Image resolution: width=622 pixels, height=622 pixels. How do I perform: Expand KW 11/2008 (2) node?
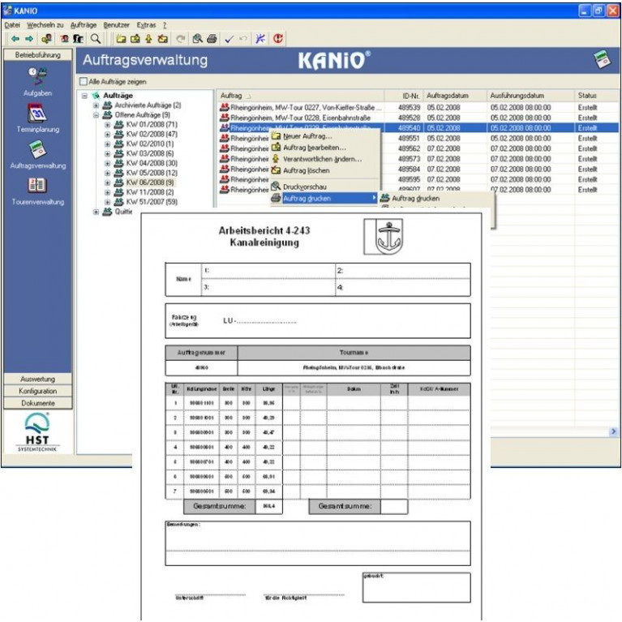pyautogui.click(x=107, y=192)
